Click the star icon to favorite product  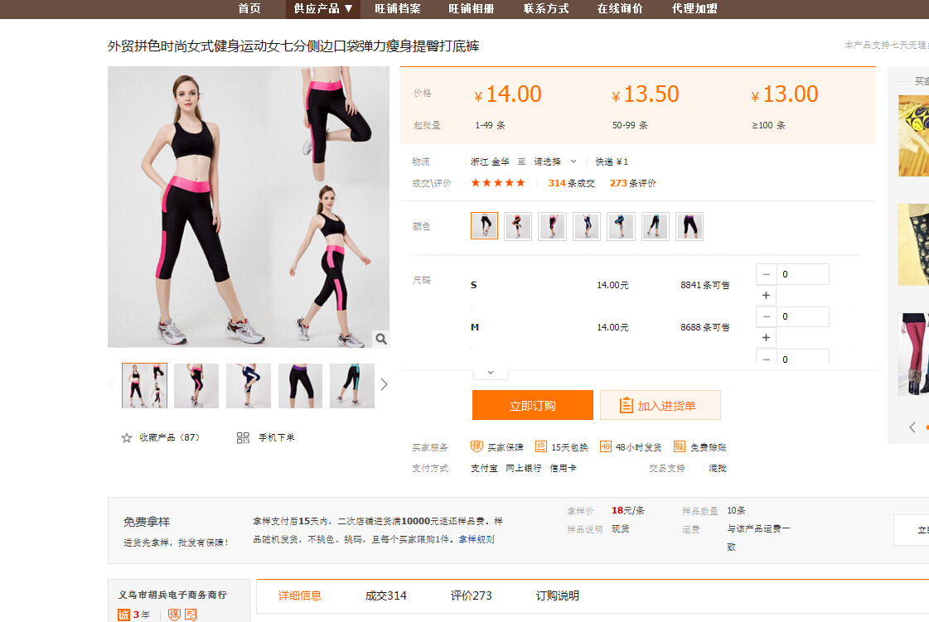point(127,437)
